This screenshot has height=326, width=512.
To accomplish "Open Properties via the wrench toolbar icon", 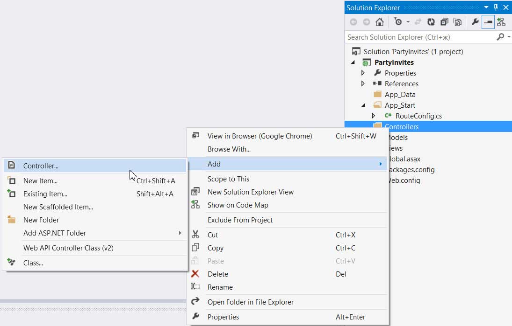I will [475, 22].
